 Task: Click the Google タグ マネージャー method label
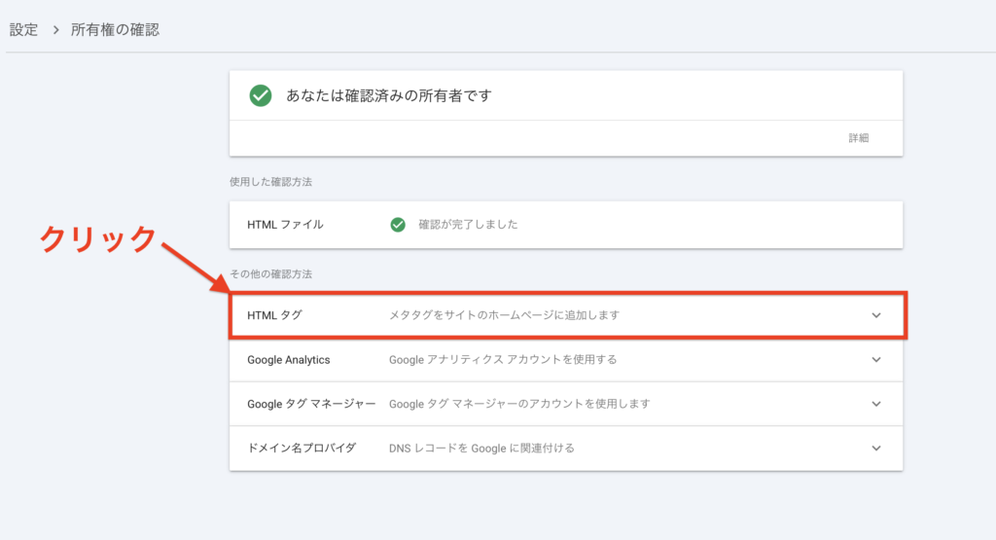(x=311, y=404)
